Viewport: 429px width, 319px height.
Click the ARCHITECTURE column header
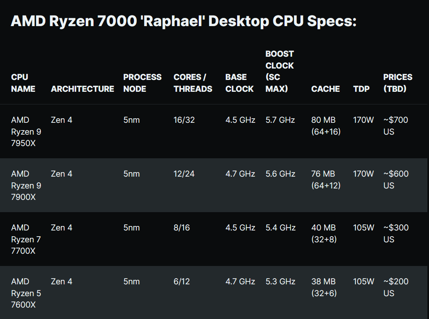82,89
